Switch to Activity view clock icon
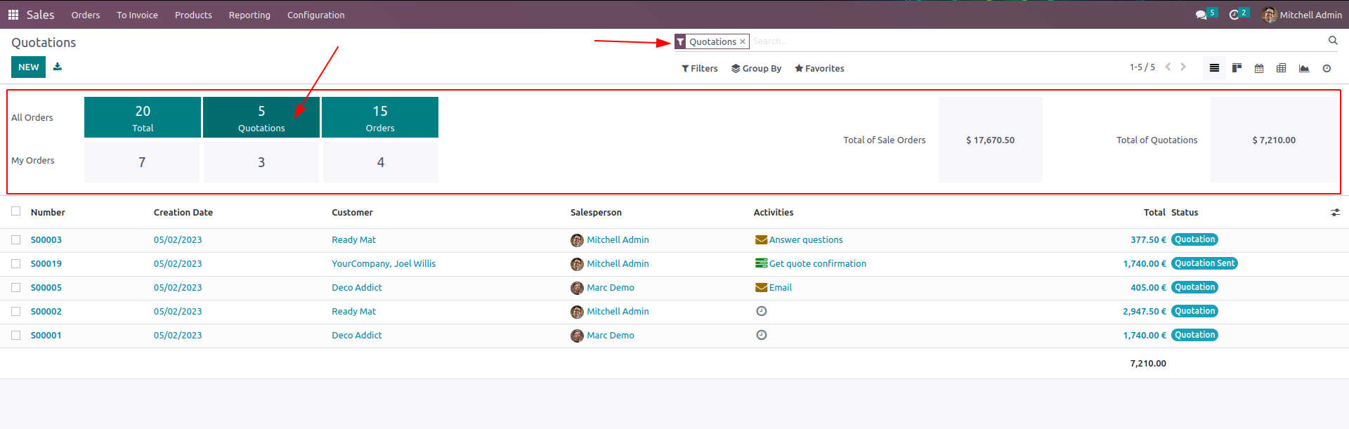This screenshot has height=429, width=1349. (x=1327, y=68)
